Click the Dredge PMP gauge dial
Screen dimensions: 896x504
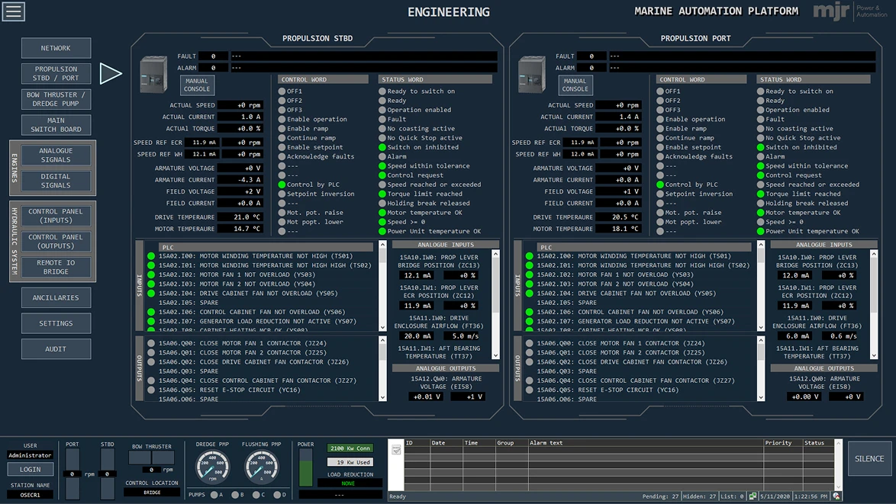(213, 467)
